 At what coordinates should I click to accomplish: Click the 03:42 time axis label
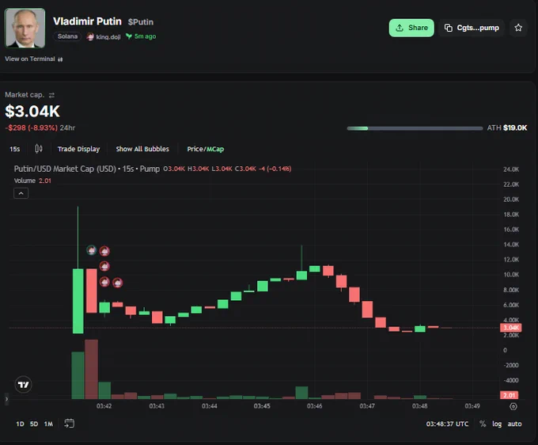coord(104,406)
